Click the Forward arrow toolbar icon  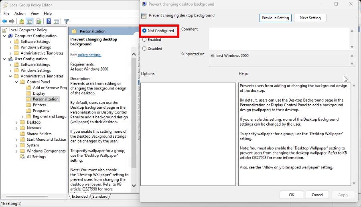12,21
